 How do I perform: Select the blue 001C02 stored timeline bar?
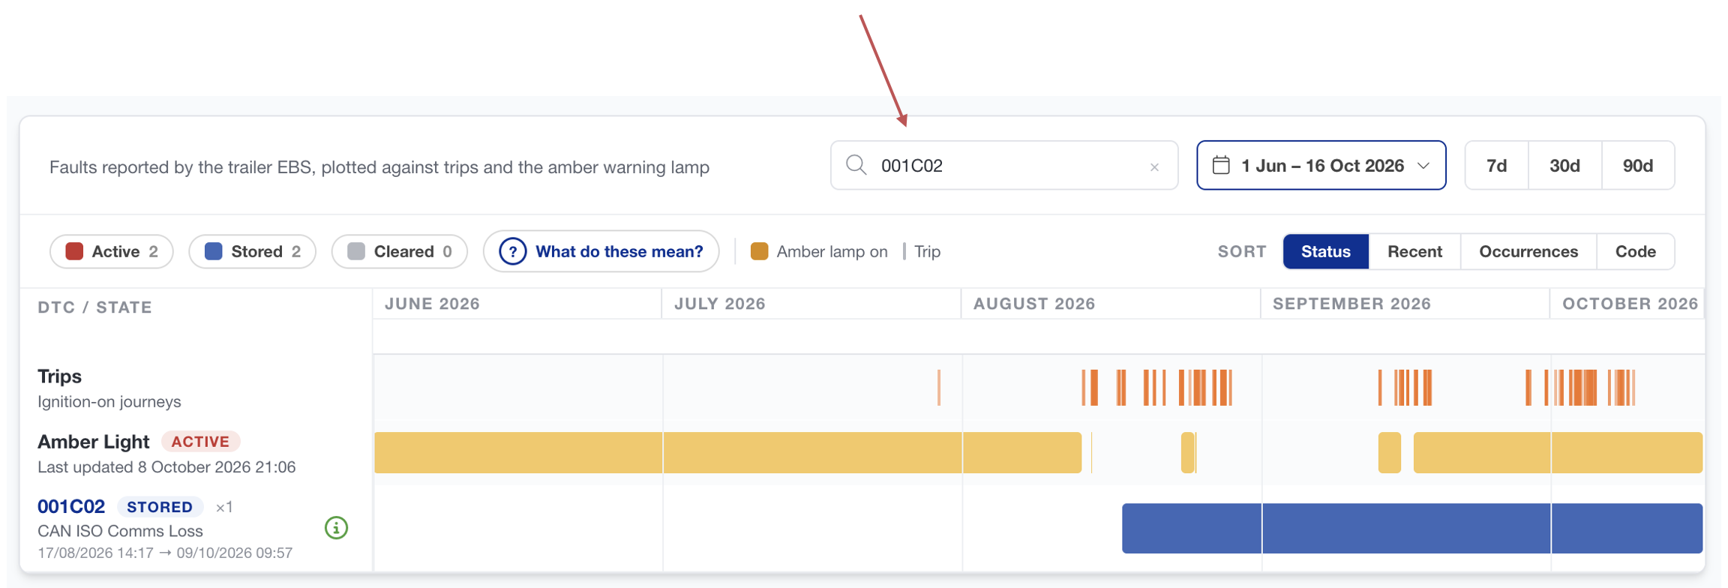(1411, 528)
